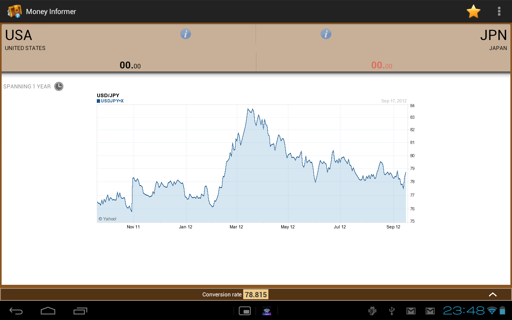Tap the Conversion rate label

click(x=222, y=294)
